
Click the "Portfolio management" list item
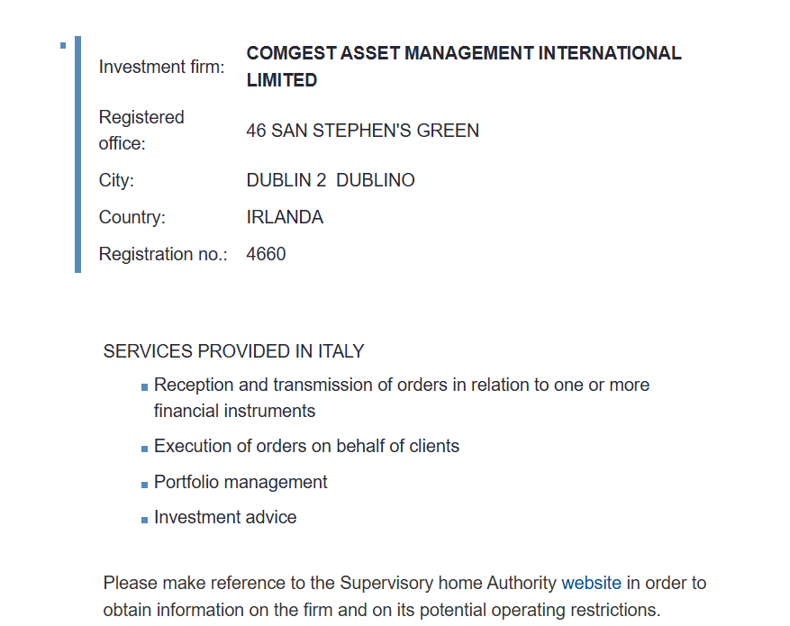click(241, 482)
